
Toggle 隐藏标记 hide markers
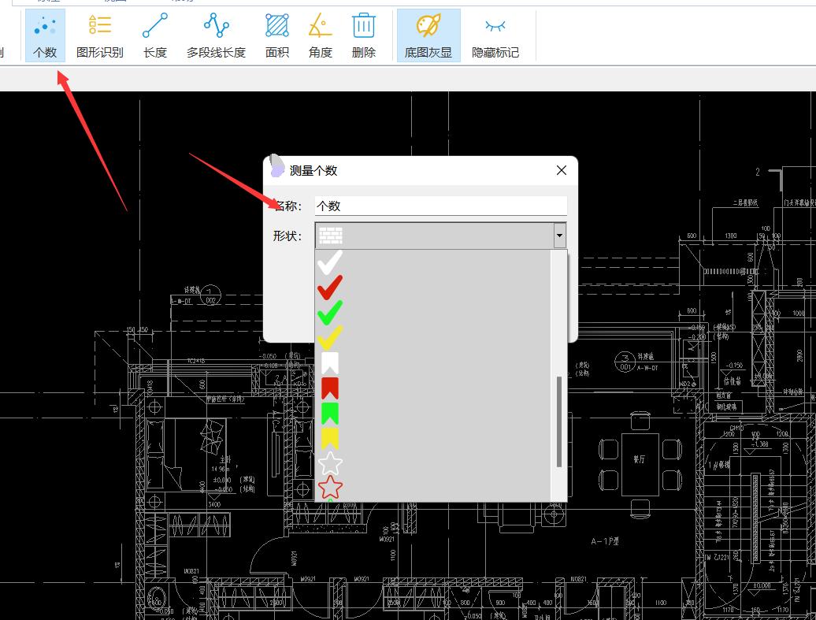(x=495, y=36)
